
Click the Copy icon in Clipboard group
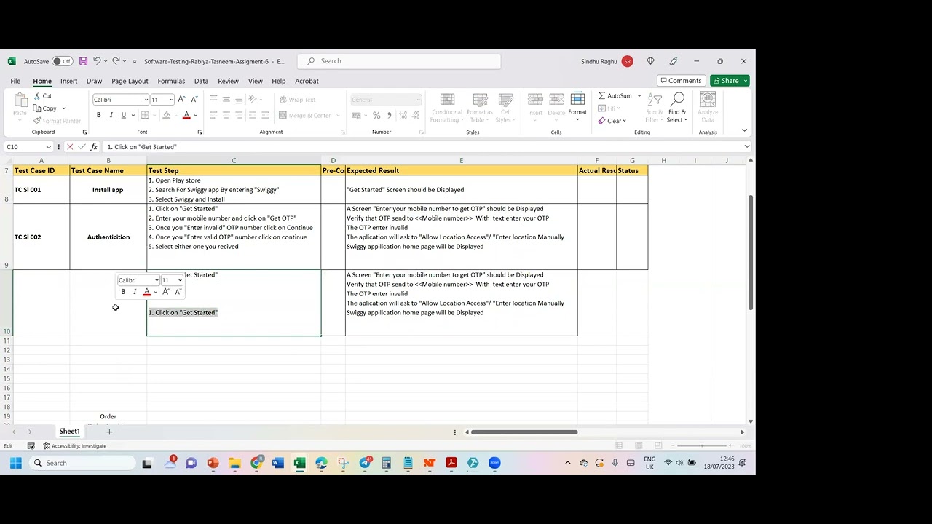[38, 108]
